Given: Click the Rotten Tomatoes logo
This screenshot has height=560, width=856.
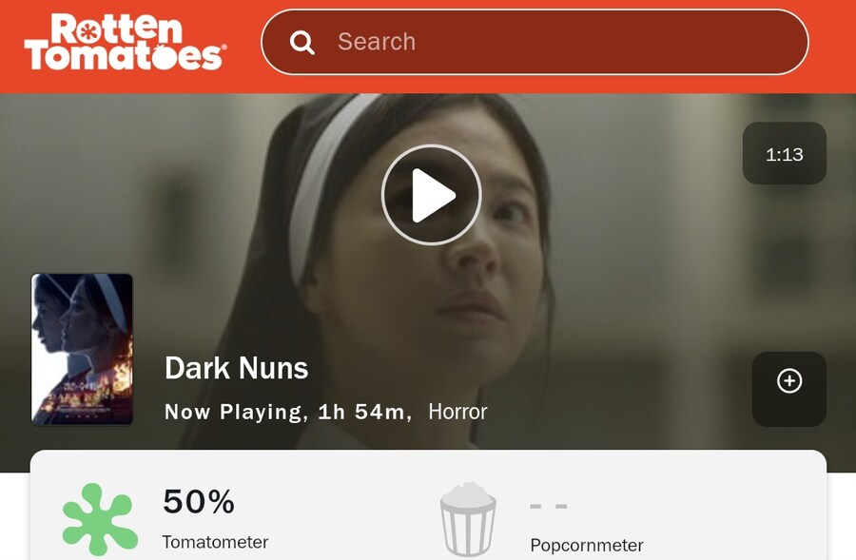Looking at the screenshot, I should (125, 43).
